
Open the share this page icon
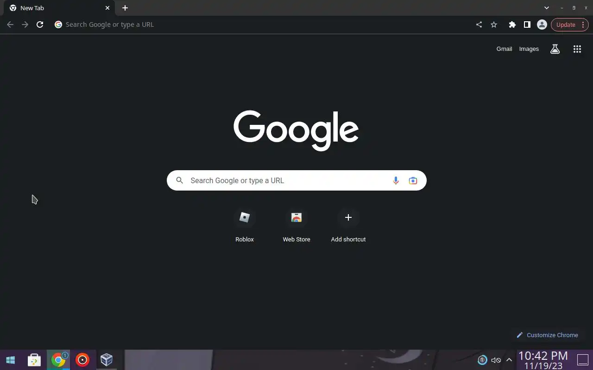click(479, 25)
